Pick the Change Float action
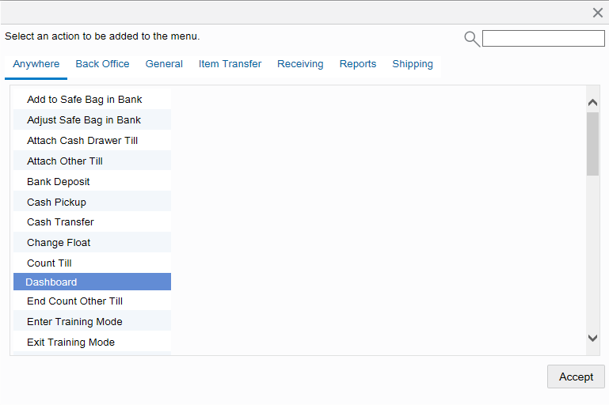This screenshot has height=405, width=609. pyautogui.click(x=92, y=243)
